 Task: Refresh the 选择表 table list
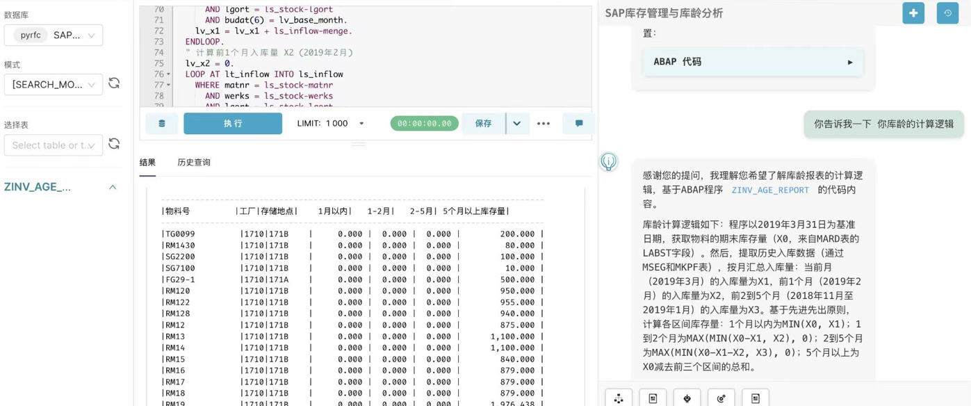coord(114,144)
